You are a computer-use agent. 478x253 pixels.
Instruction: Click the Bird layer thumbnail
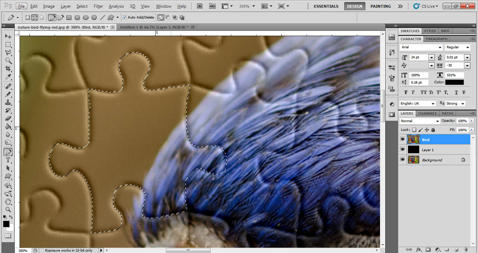[x=413, y=139]
